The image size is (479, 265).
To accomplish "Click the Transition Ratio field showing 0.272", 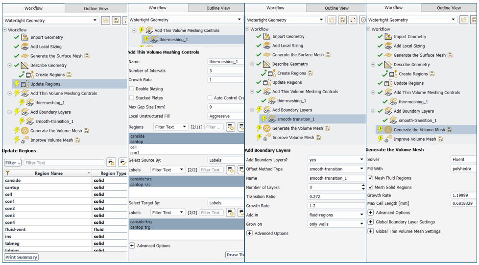I will [336, 196].
